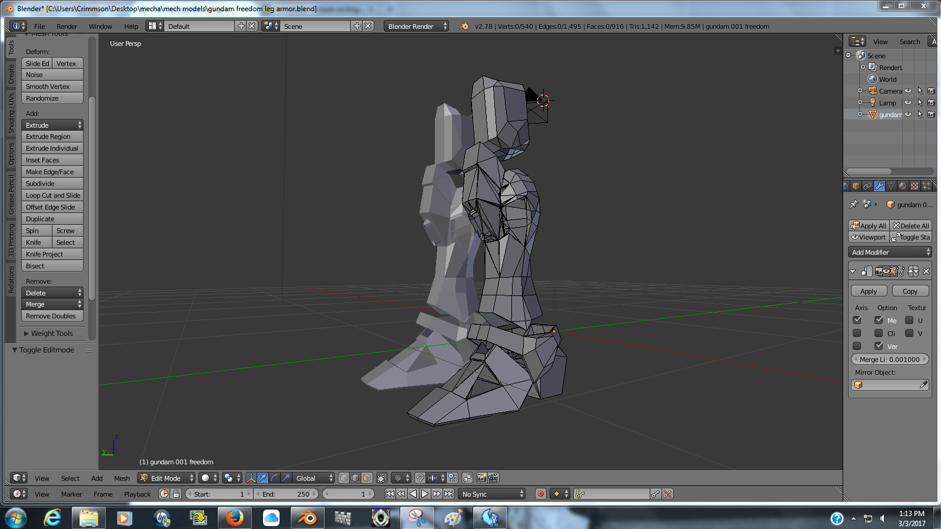
Task: Open the Help menu
Action: [x=131, y=26]
